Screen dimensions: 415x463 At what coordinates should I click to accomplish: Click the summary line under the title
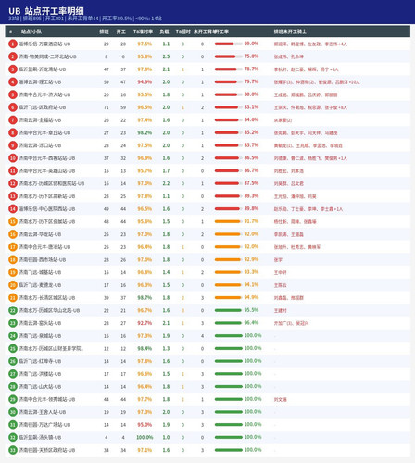click(x=85, y=19)
